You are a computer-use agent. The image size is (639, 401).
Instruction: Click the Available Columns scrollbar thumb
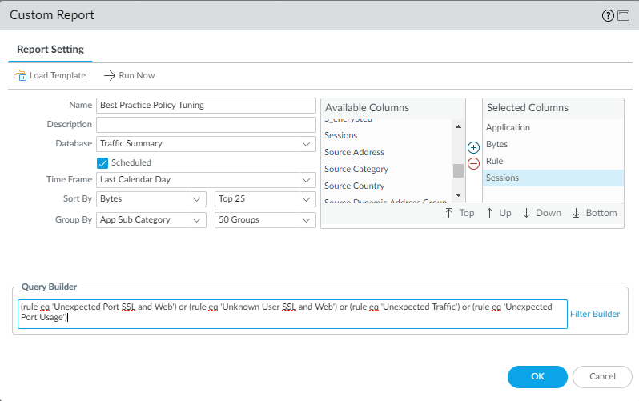458,170
